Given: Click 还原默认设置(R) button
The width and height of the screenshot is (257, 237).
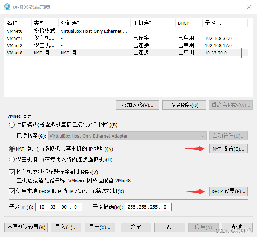Looking at the screenshot, I should 26,227.
